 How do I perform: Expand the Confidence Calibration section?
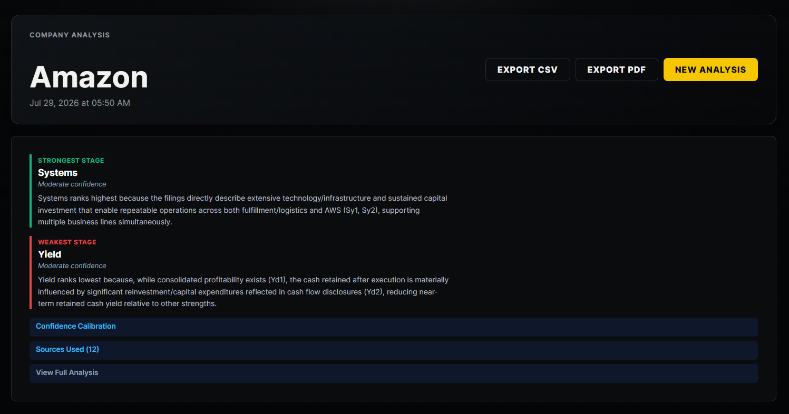tap(394, 327)
